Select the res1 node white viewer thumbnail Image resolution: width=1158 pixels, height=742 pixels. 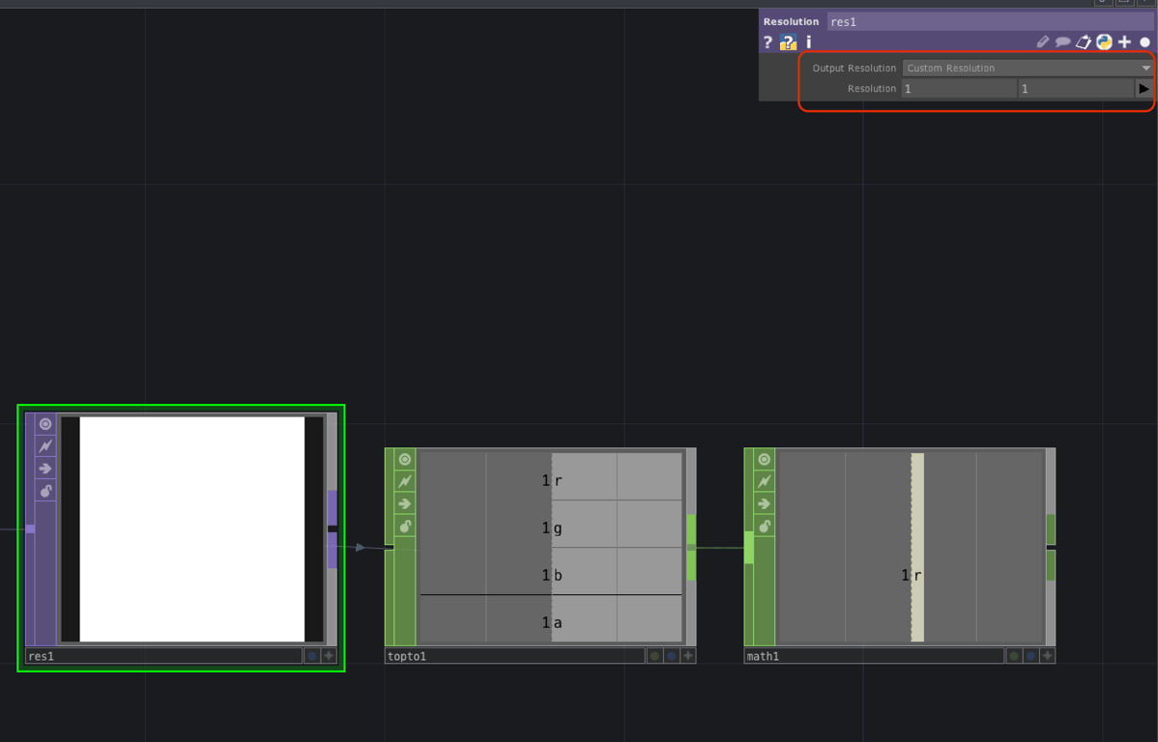click(x=192, y=528)
